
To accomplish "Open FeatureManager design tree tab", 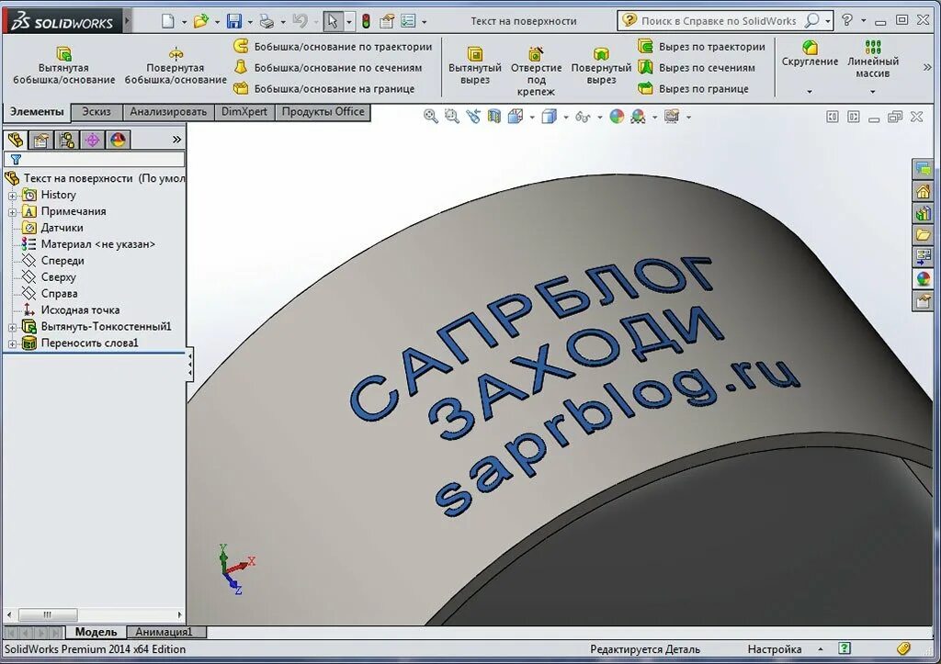I will 16,140.
